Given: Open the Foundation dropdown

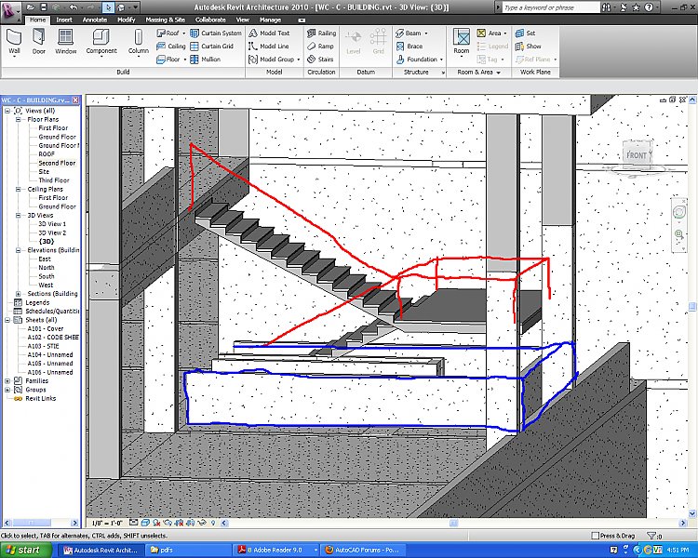Looking at the screenshot, I should pyautogui.click(x=441, y=60).
